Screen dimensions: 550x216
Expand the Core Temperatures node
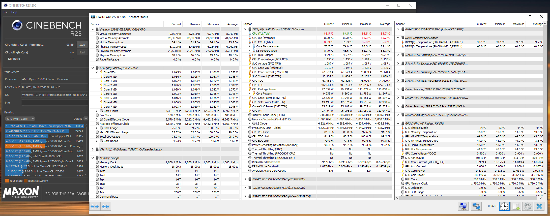pos(249,46)
